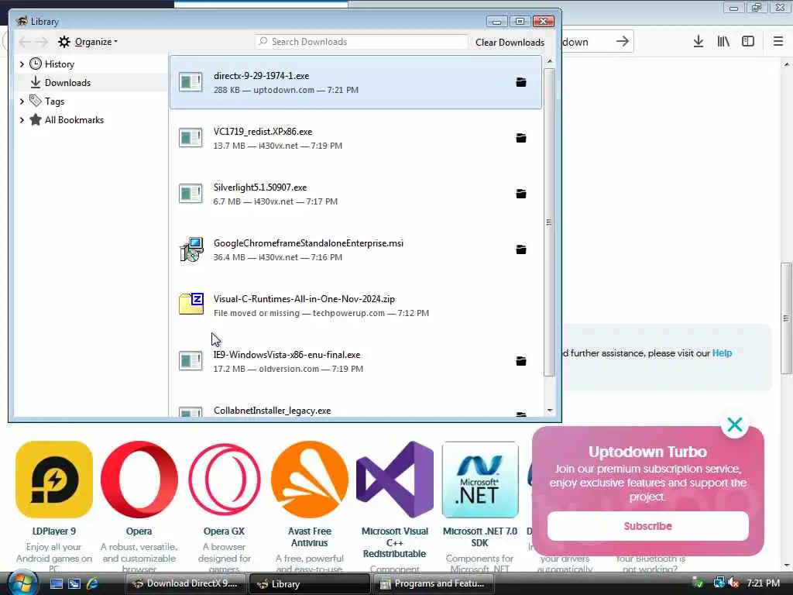
Task: Click the Microsoft .NET 7.0 SDK icon
Action: point(480,479)
